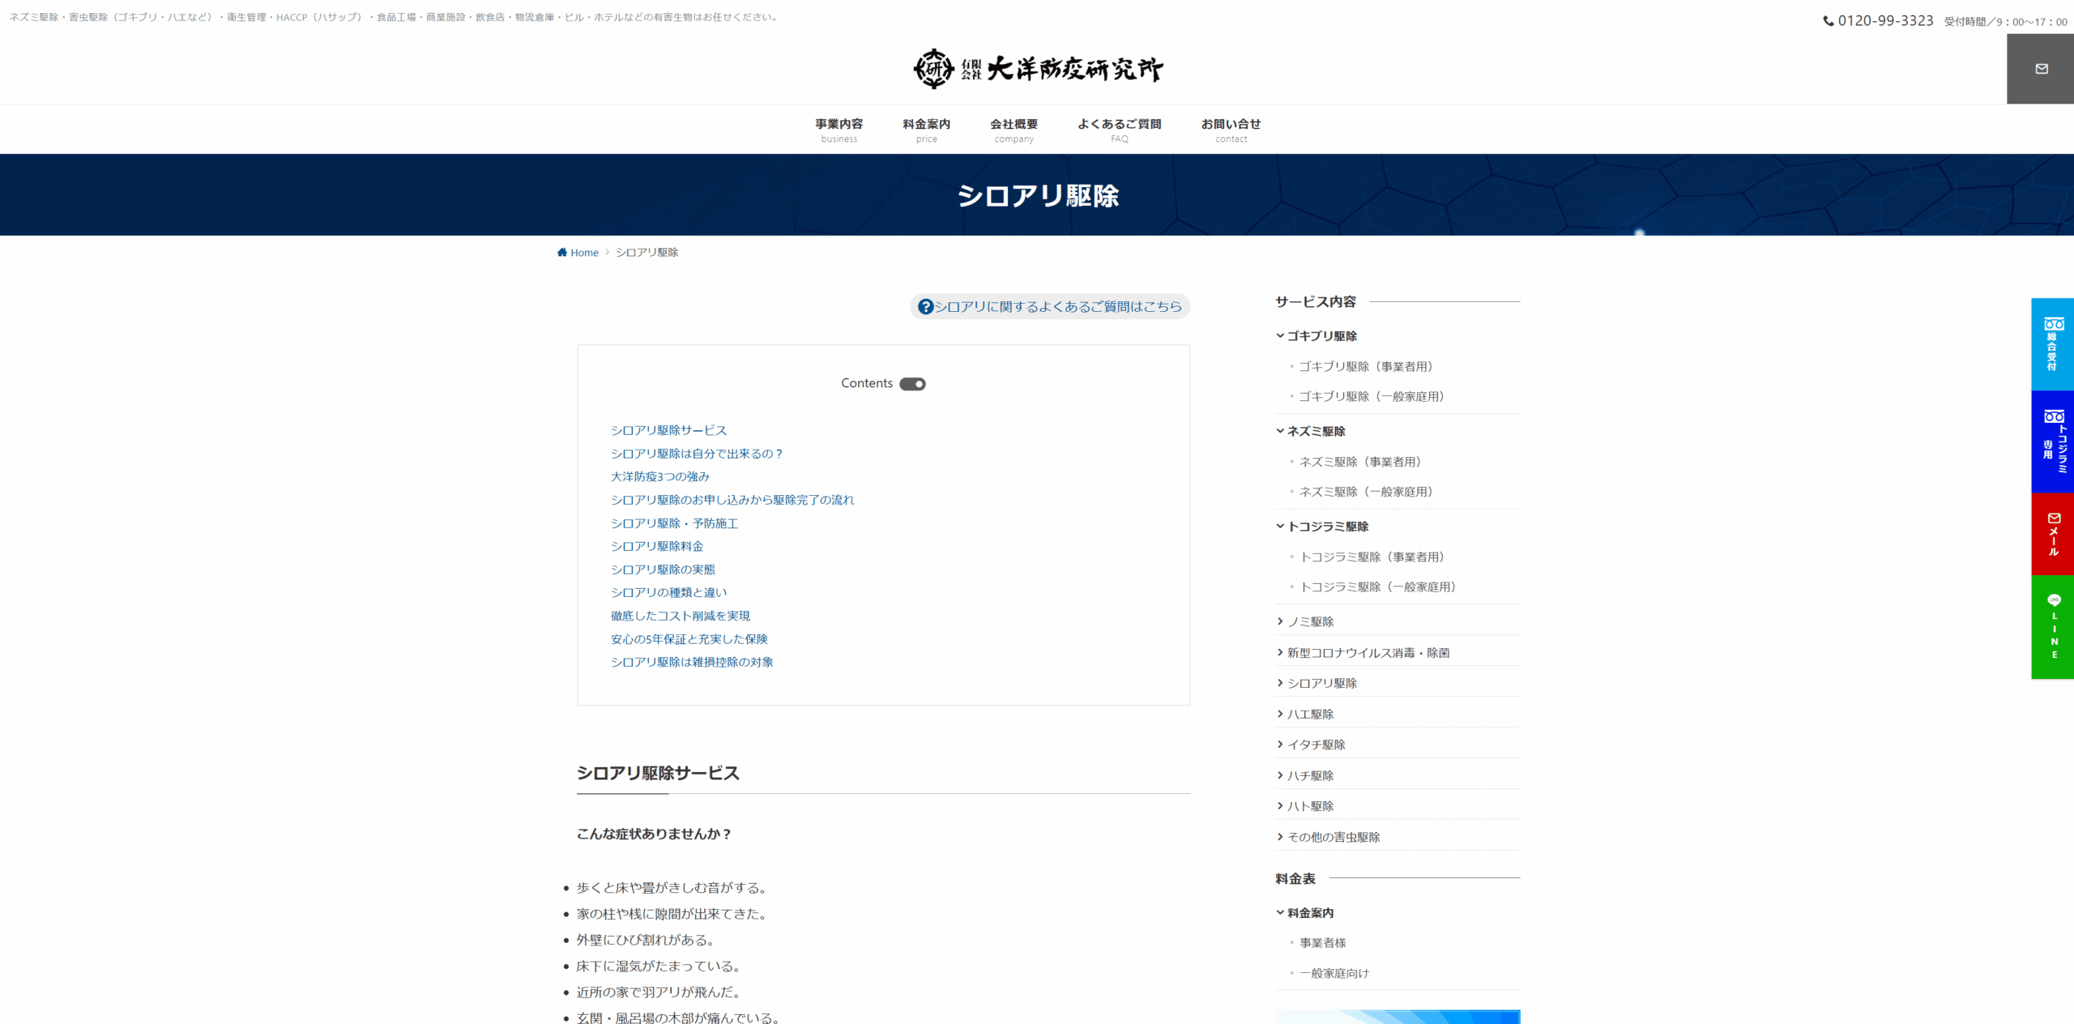This screenshot has width=2074, height=1024.
Task: Jump to シロアリ駆除は自分で出来るの？ section
Action: point(697,454)
